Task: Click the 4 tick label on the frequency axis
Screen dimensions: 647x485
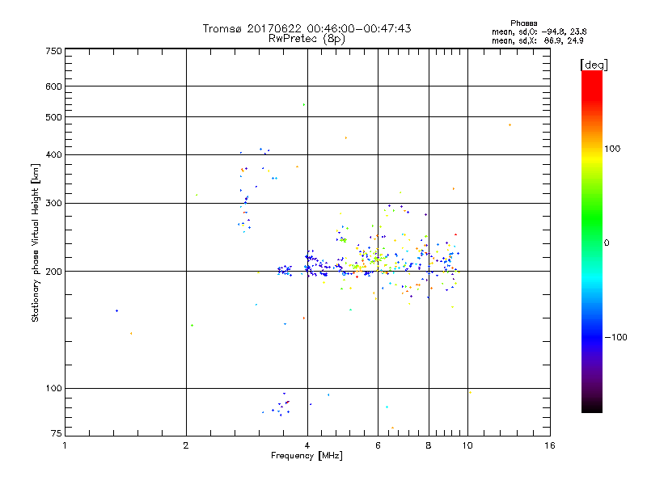Action: point(307,445)
